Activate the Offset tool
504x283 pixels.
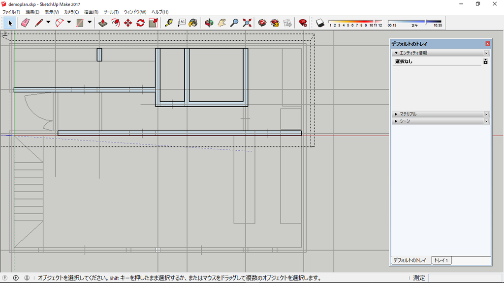click(x=115, y=23)
